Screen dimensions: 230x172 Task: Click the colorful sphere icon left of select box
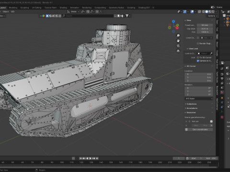tap(44, 16)
